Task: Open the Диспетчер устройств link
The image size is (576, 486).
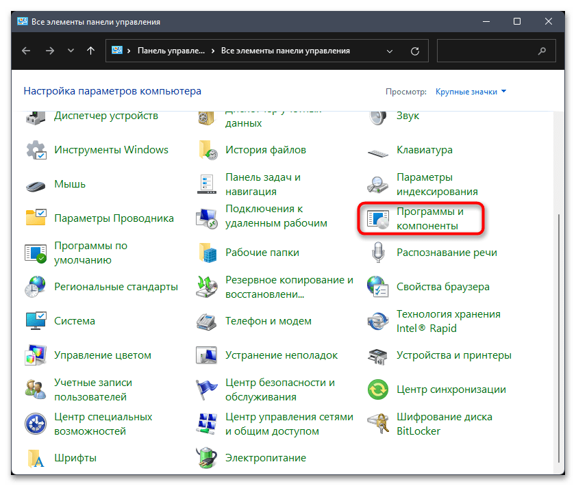Action: [x=106, y=116]
